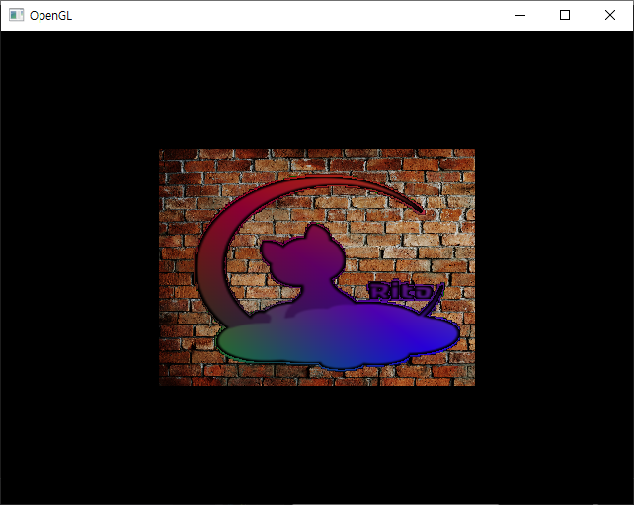This screenshot has height=505, width=634.
Task: Click the OpenGL title text
Action: click(51, 16)
